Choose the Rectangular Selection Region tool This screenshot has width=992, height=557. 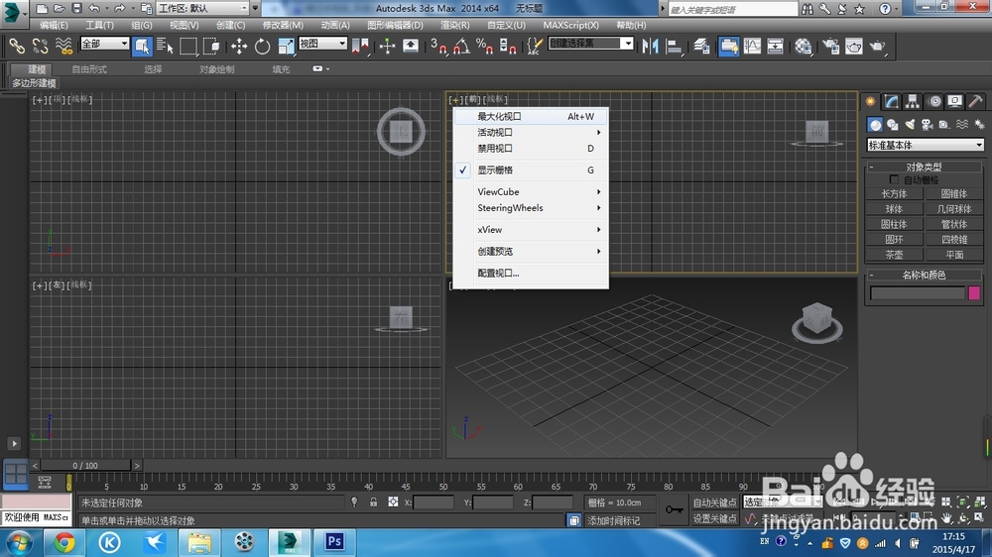click(188, 47)
